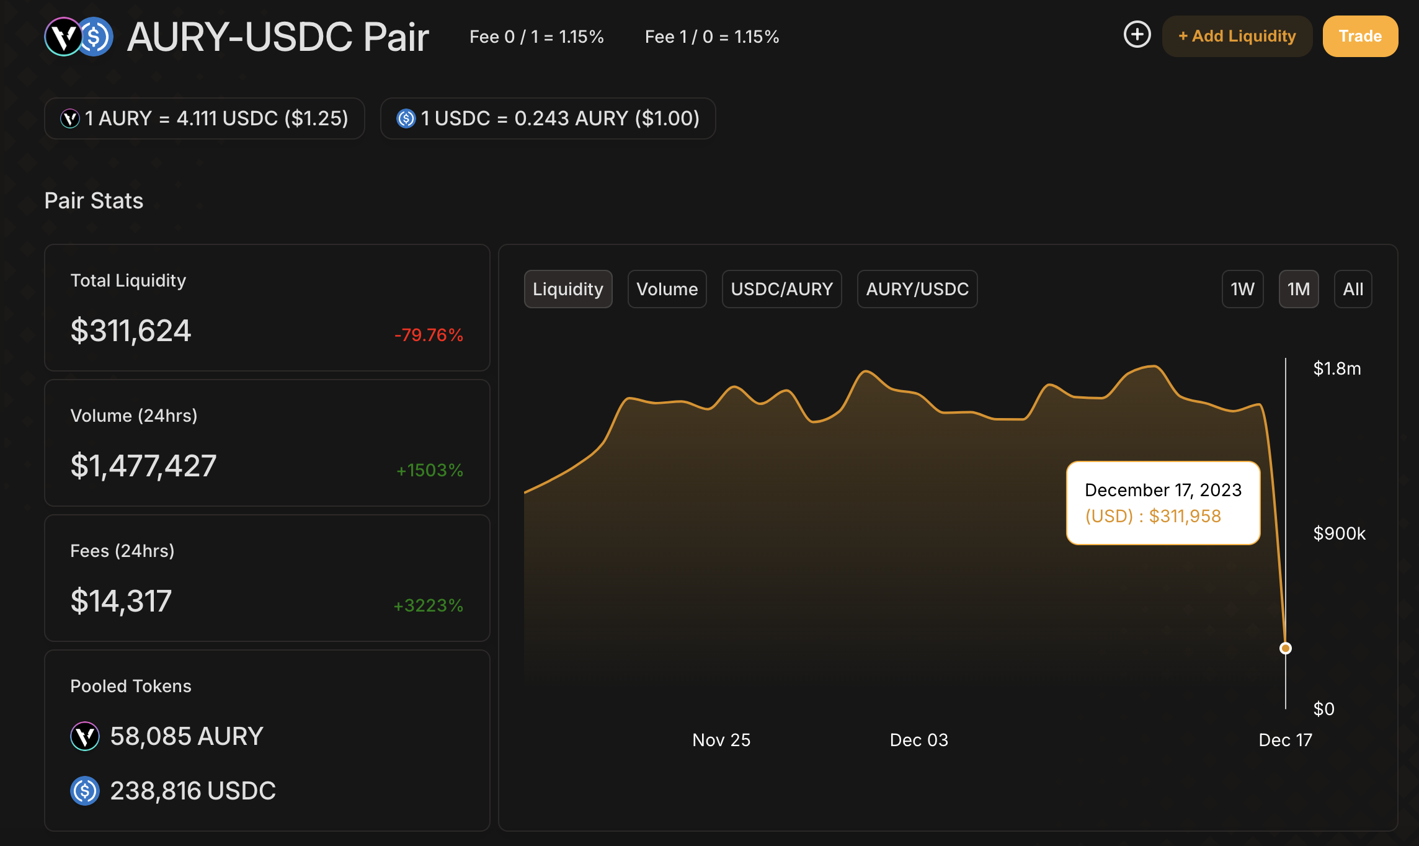Screen dimensions: 1419x846
Task: Click the + Add Liquidity button
Action: (x=1237, y=36)
